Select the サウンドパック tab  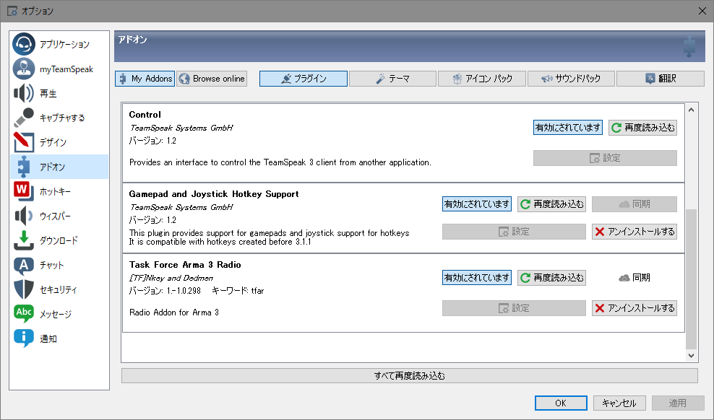571,79
